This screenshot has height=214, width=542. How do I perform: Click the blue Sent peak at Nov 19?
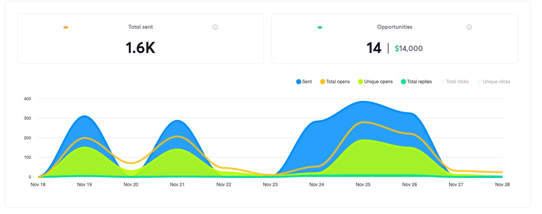coord(84,116)
